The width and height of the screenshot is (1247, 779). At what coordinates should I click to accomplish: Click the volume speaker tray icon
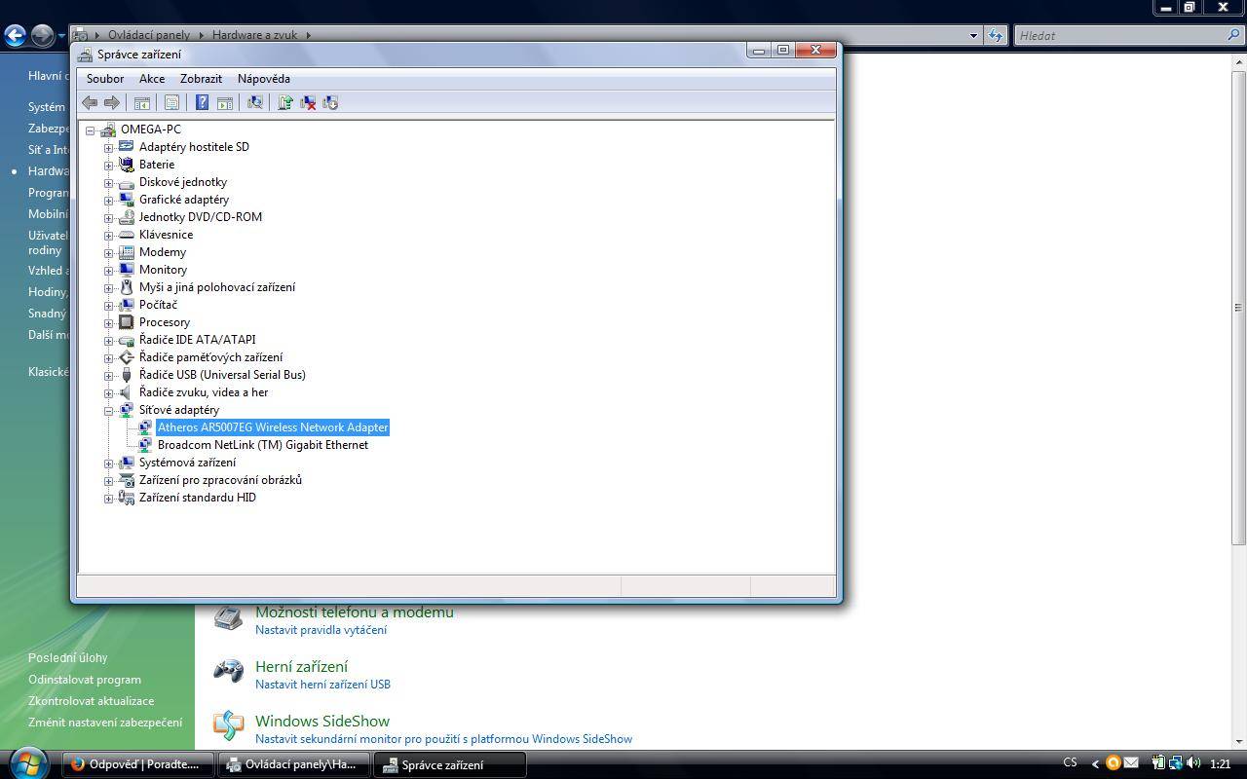(1193, 763)
